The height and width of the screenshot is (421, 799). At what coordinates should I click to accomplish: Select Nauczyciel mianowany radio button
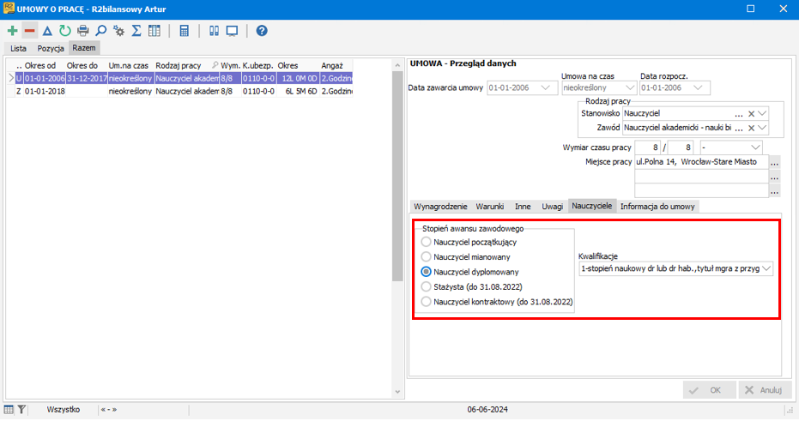click(426, 257)
